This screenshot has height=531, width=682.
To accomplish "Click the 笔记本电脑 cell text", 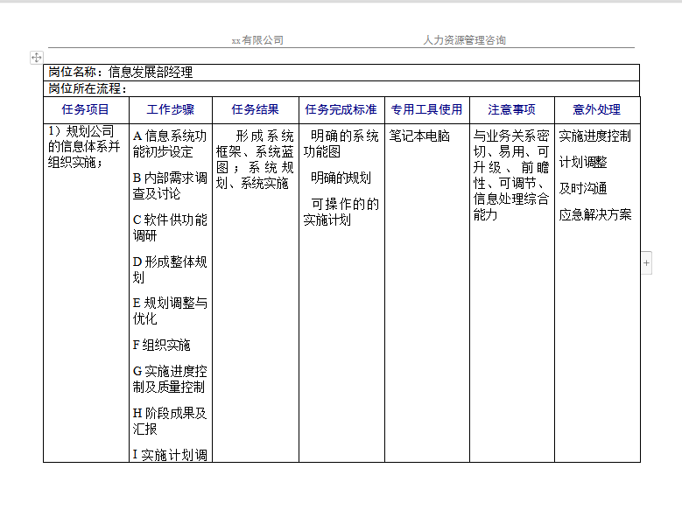I will point(419,136).
